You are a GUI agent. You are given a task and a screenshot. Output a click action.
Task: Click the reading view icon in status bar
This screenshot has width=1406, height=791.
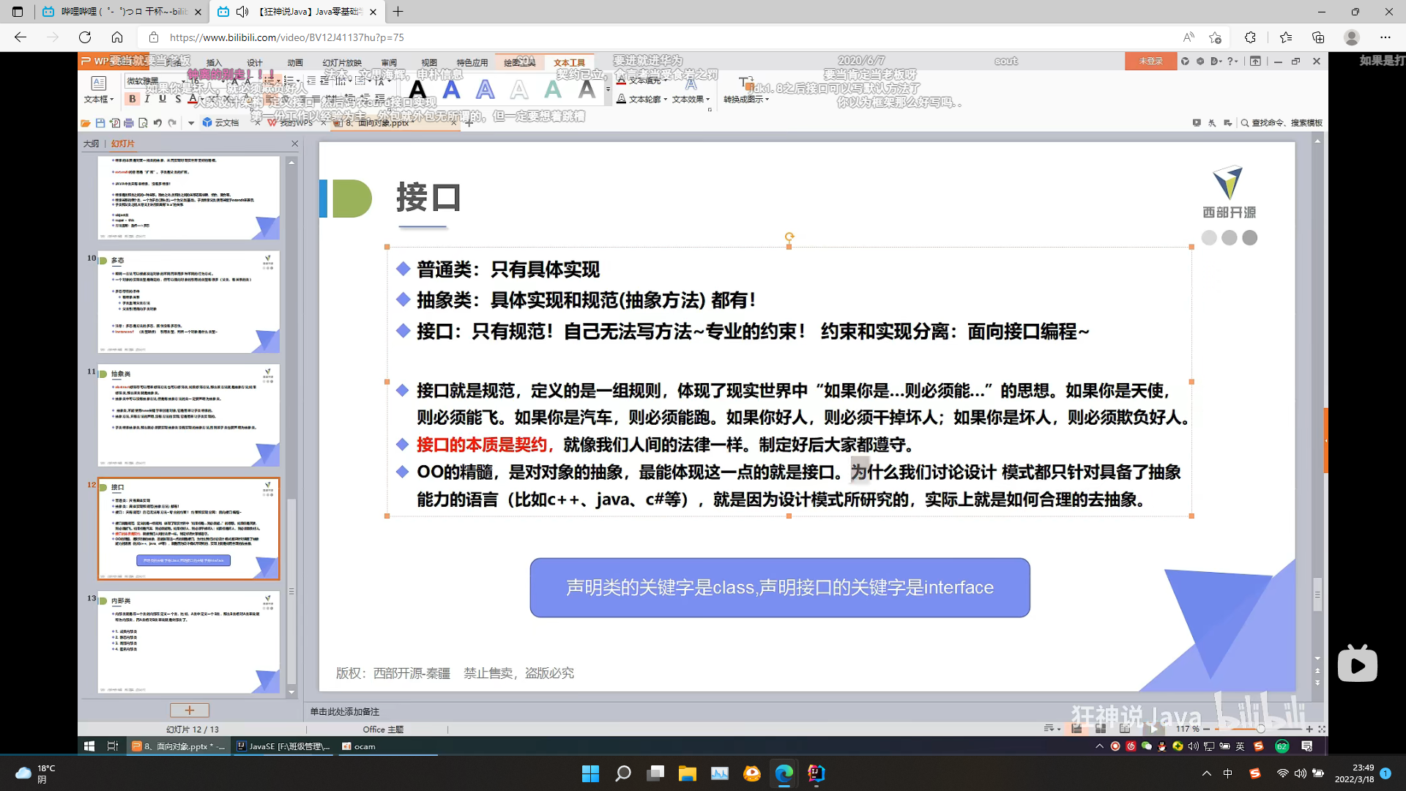pos(1125,729)
